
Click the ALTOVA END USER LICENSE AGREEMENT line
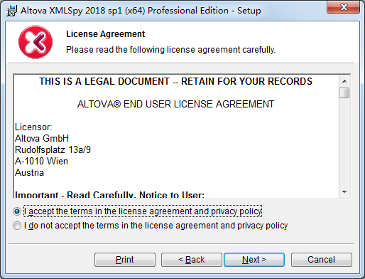click(175, 104)
